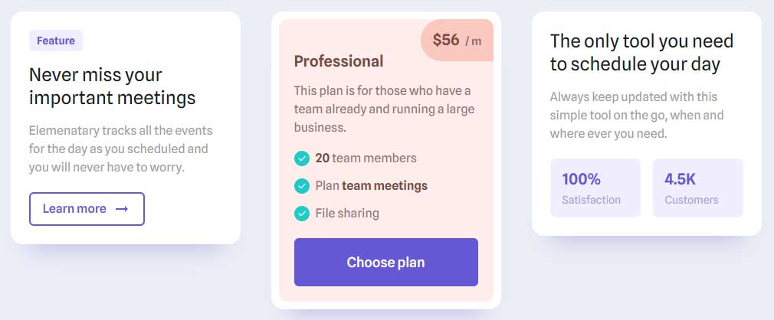Click the Elemenatary tracks all events description
Viewport: 774px width, 320px height.
click(120, 149)
